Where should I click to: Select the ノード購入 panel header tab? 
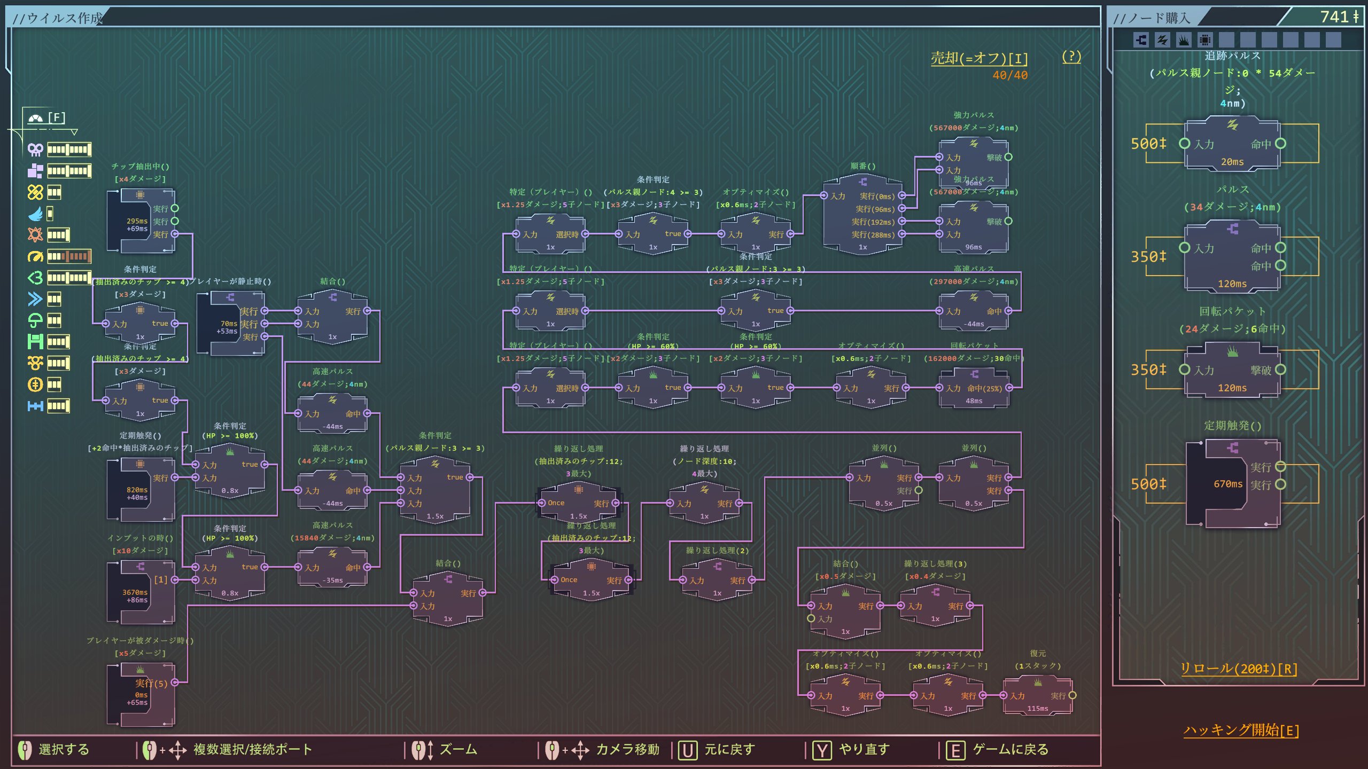tap(1152, 18)
